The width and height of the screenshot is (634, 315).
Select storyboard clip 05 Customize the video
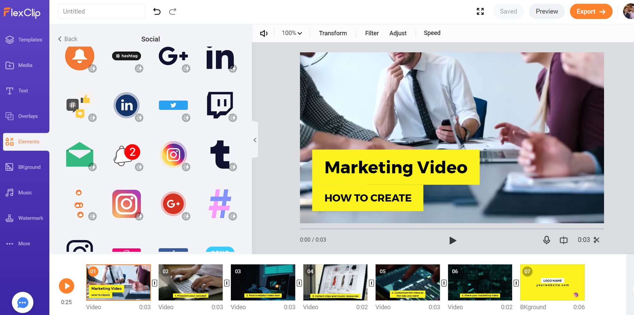(x=408, y=282)
